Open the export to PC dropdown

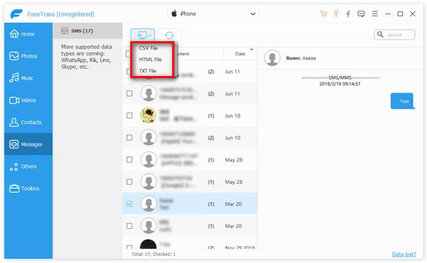[143, 35]
